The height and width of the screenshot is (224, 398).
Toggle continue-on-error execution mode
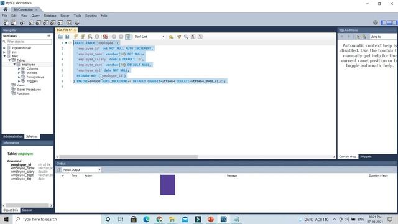[x=105, y=37]
